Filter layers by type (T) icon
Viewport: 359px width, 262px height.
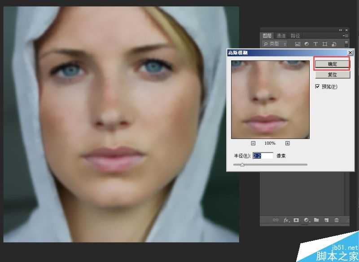315,44
